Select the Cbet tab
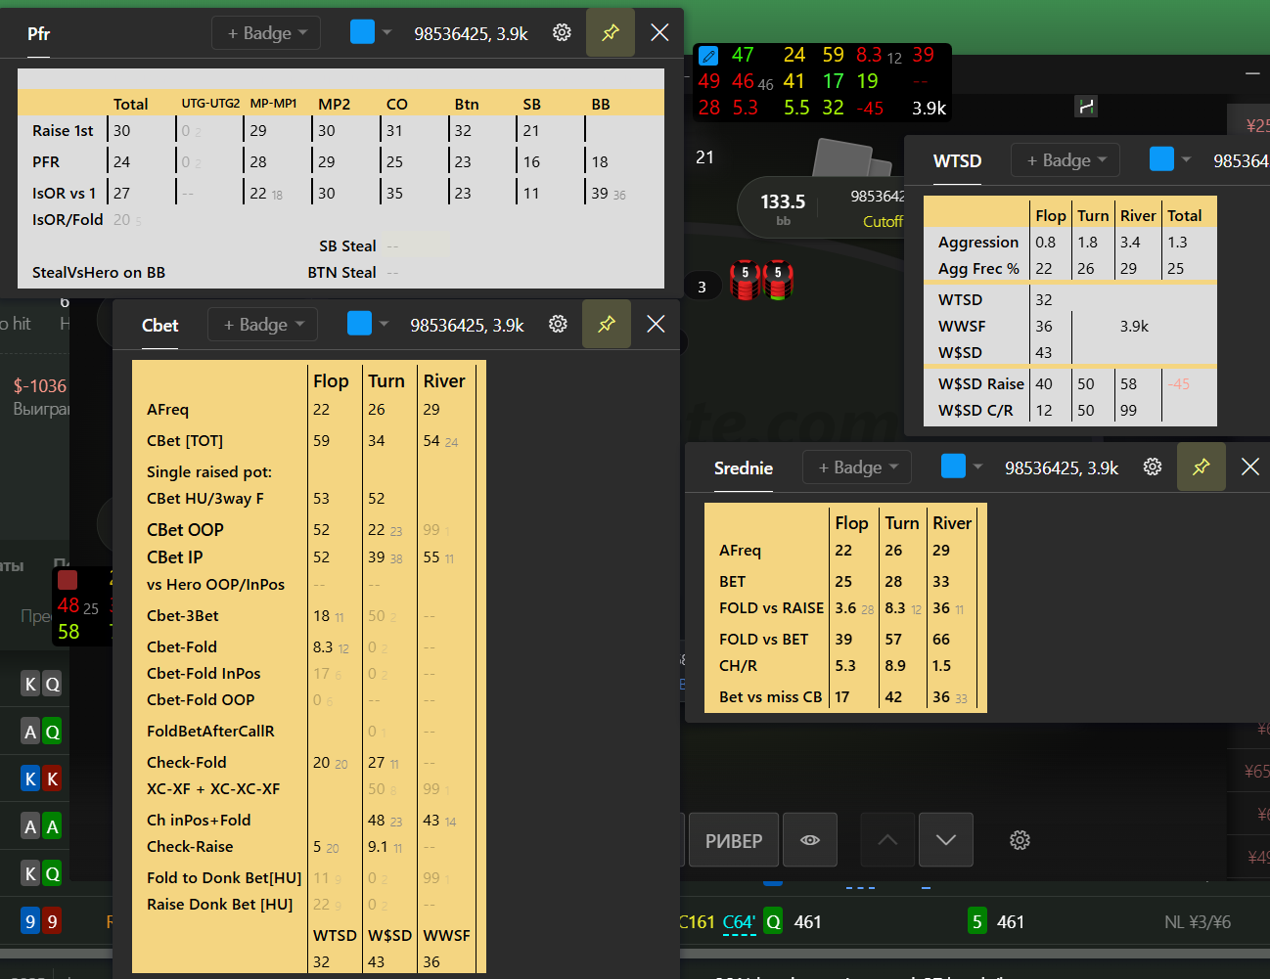The height and width of the screenshot is (979, 1270). coord(160,326)
